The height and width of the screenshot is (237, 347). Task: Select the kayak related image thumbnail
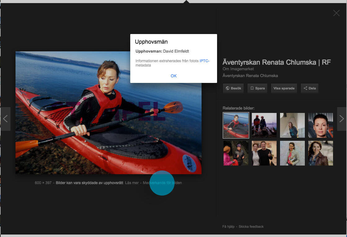[x=236, y=125]
